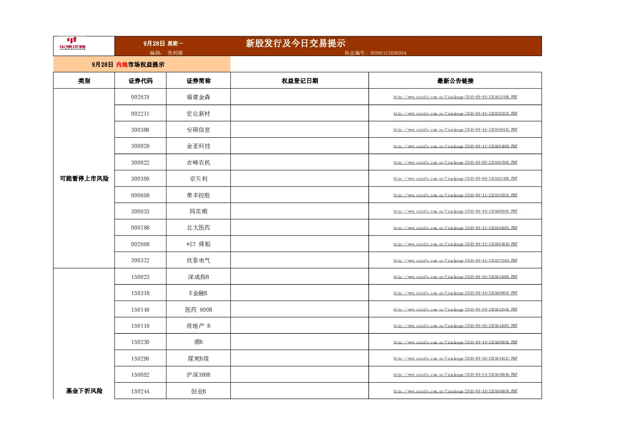Screen dimensions: 630x445
Task: Click the 证券简称 column header
Action: pyautogui.click(x=198, y=81)
